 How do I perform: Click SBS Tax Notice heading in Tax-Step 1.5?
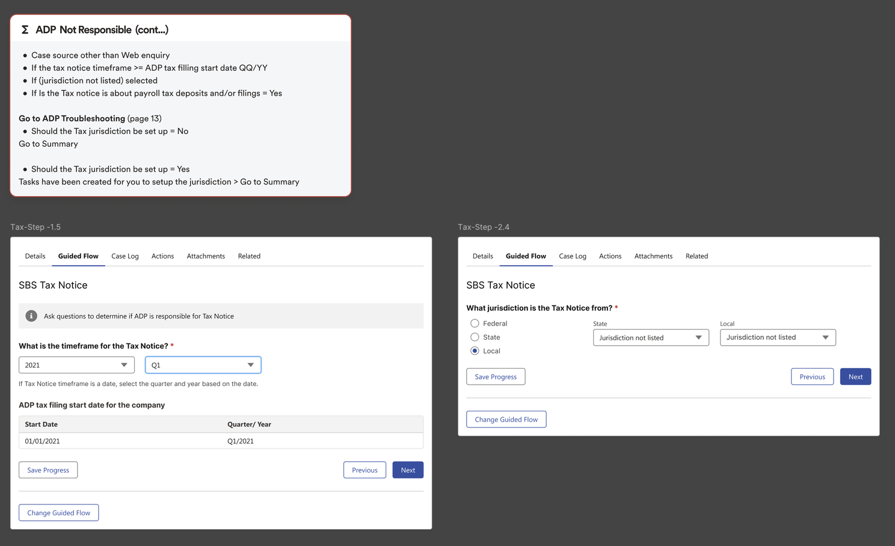tap(53, 285)
